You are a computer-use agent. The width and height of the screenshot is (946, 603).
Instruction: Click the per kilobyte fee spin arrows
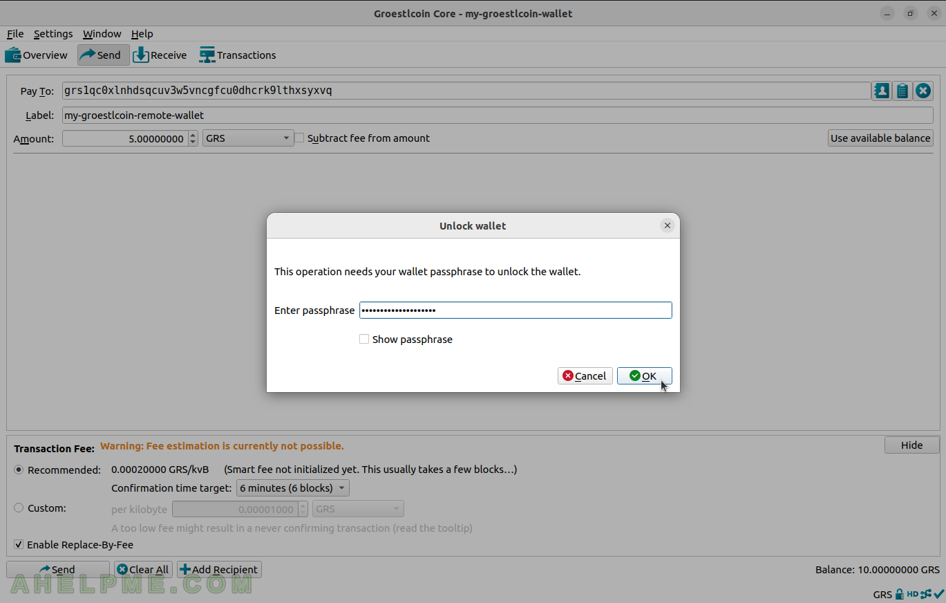point(303,509)
